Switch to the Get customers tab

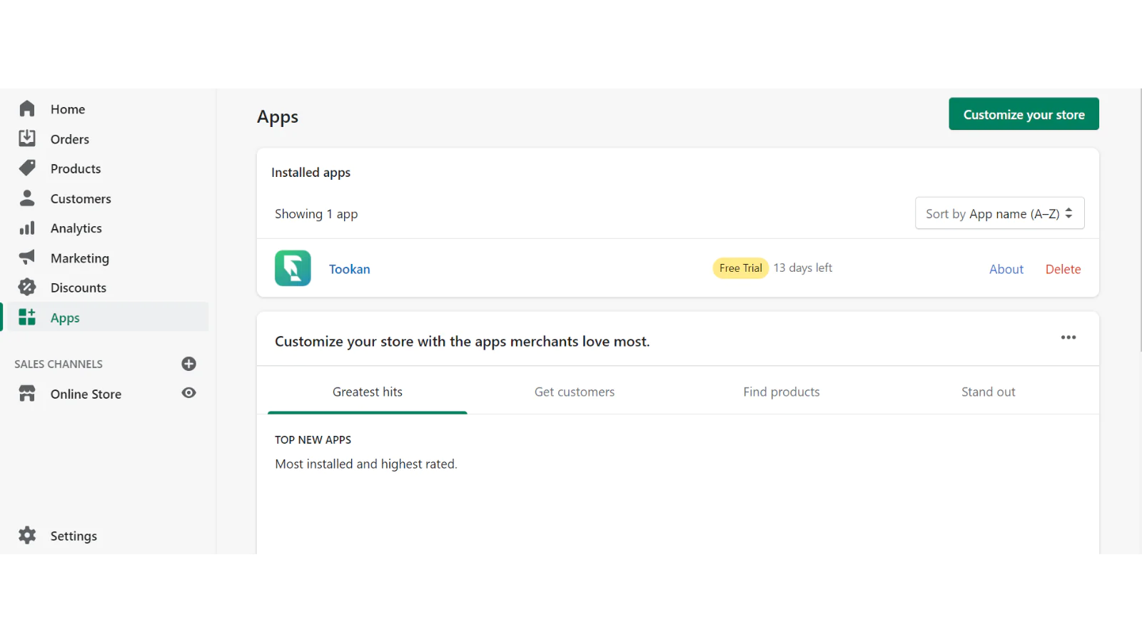(x=574, y=392)
